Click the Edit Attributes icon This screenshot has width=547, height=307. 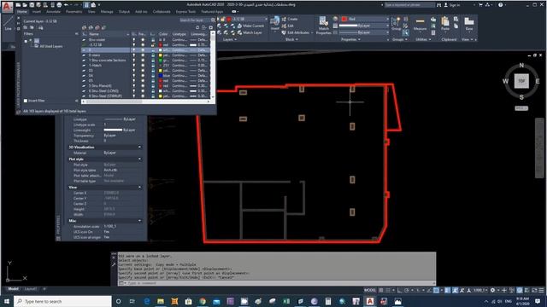tap(284, 32)
